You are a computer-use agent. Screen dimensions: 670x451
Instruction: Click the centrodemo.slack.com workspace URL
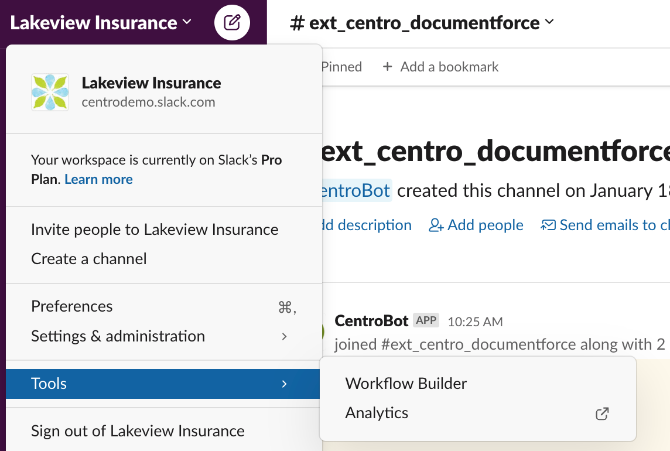coord(148,102)
